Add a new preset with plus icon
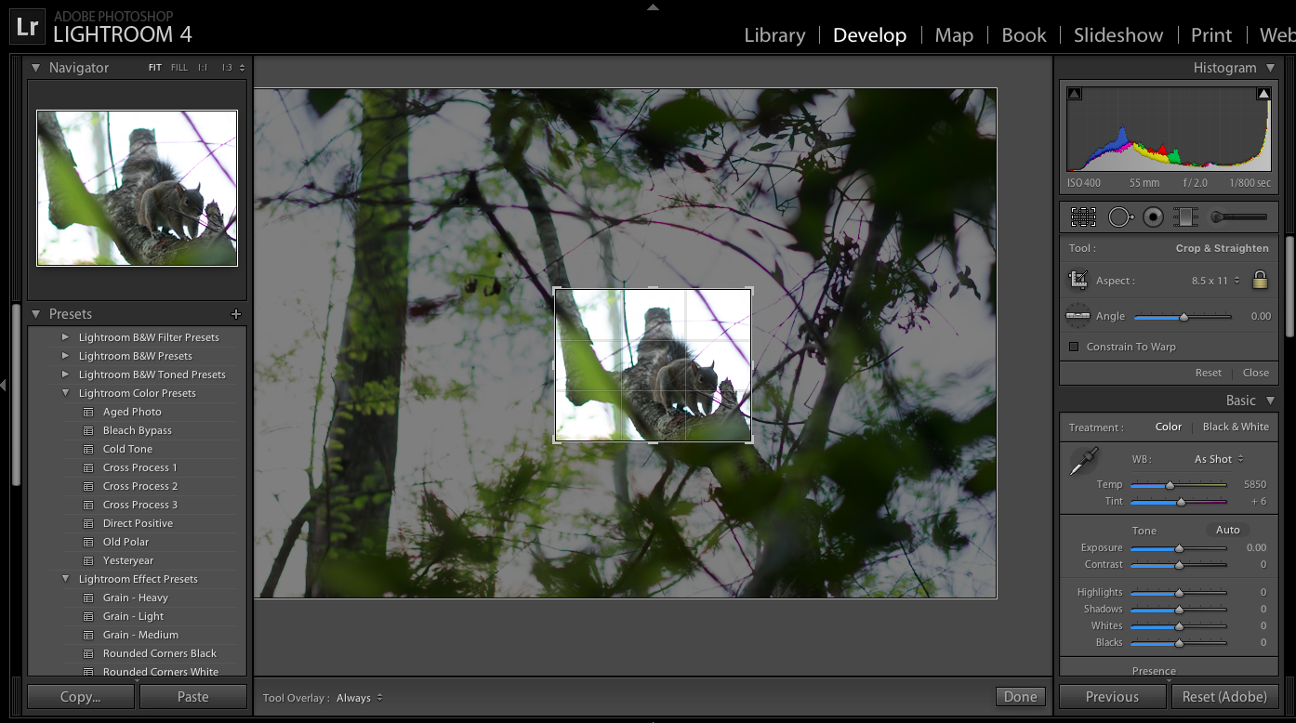The height and width of the screenshot is (723, 1296). 236,314
